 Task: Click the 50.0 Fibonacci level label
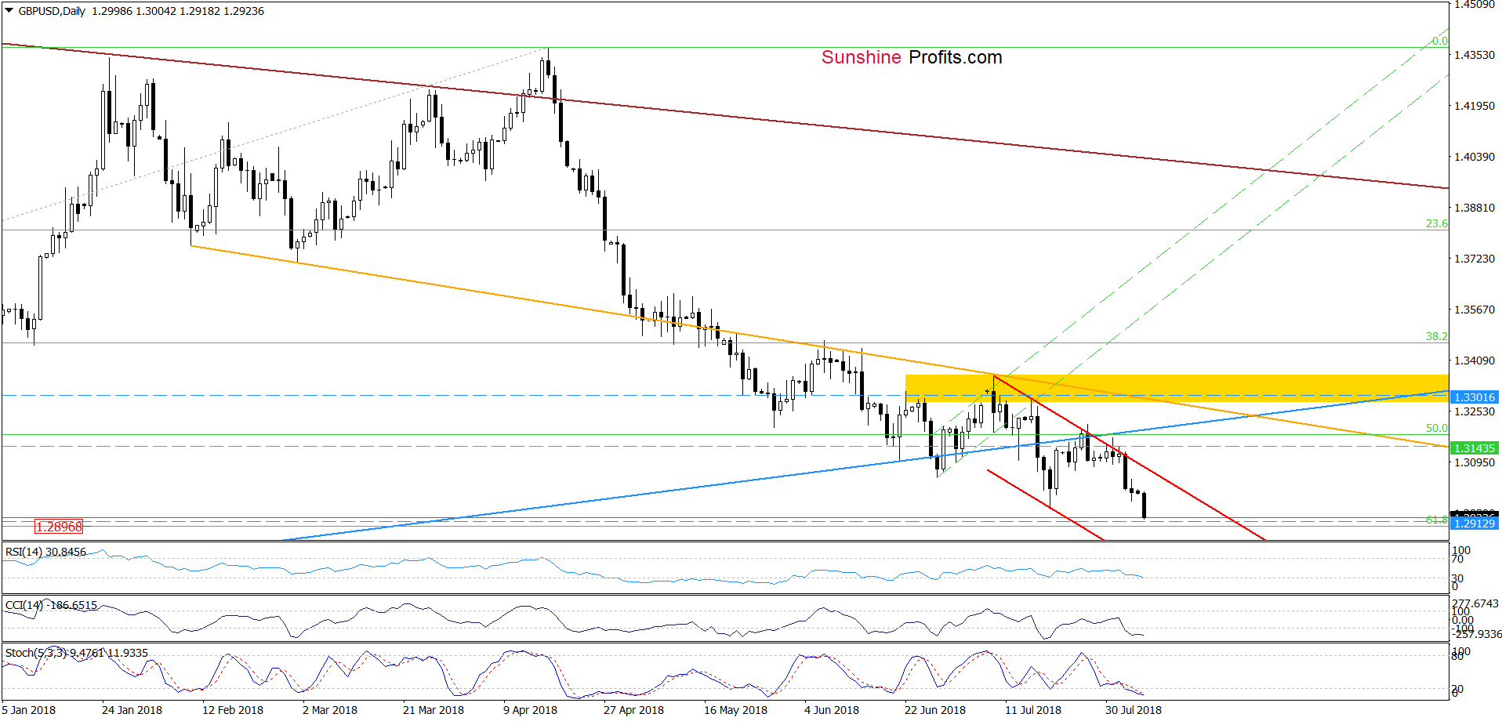point(1436,428)
